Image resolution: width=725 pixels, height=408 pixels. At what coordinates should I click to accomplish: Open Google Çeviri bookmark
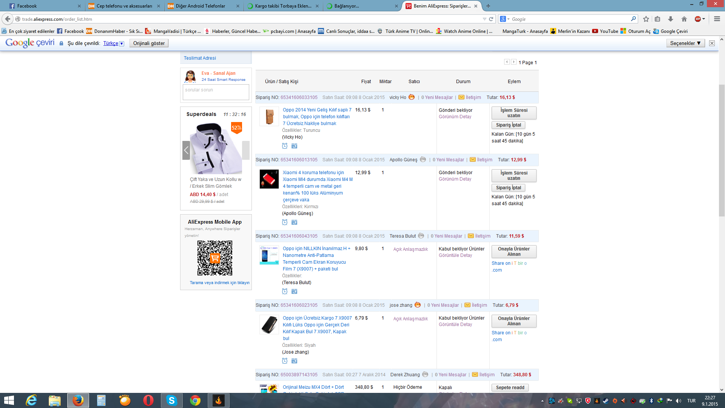tap(670, 31)
